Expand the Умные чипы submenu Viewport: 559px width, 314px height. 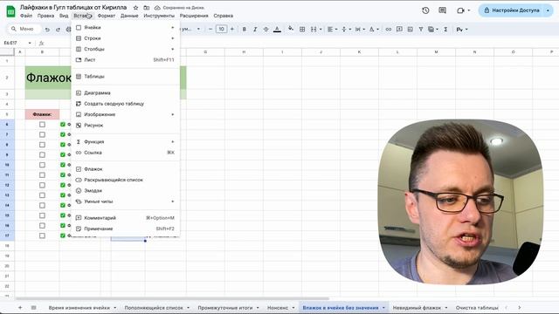pos(126,201)
